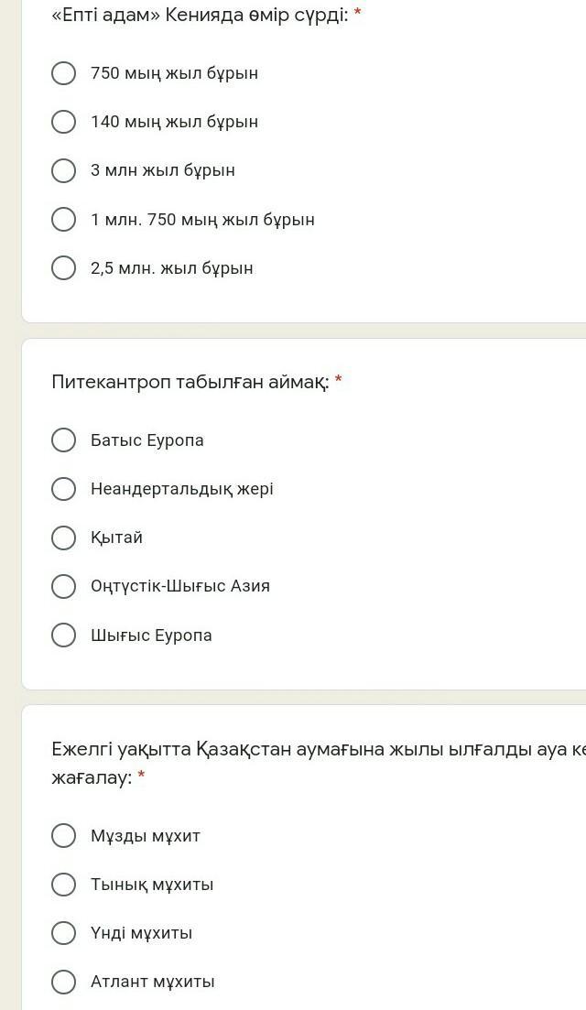
Task: Select 'Атлант мұхиты' radio button
Action: click(x=63, y=982)
